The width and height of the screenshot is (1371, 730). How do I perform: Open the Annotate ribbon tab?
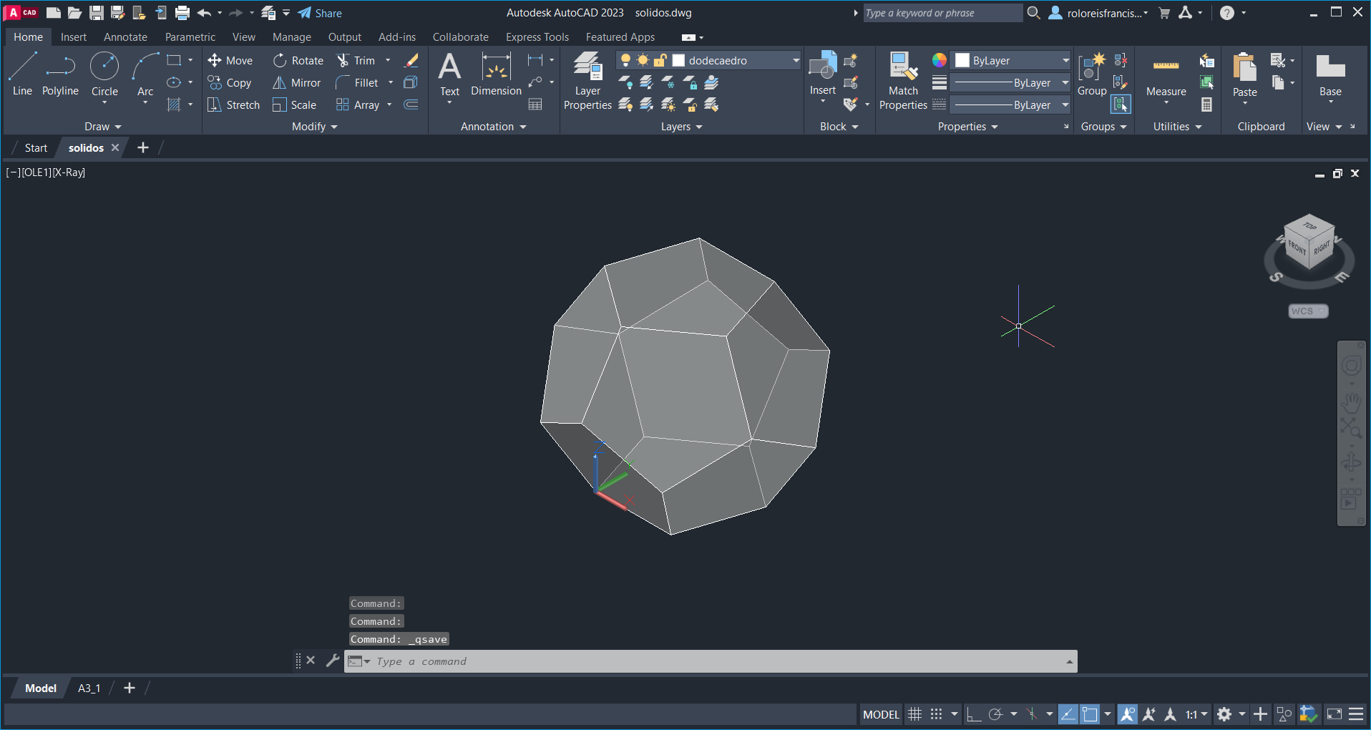125,37
